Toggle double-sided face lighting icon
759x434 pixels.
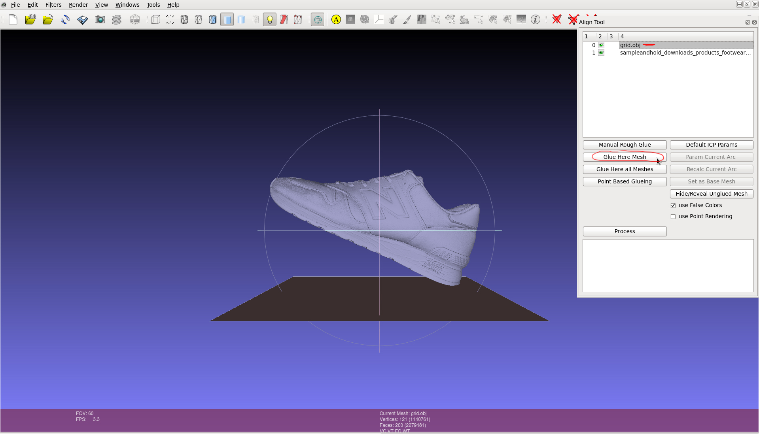coord(284,19)
